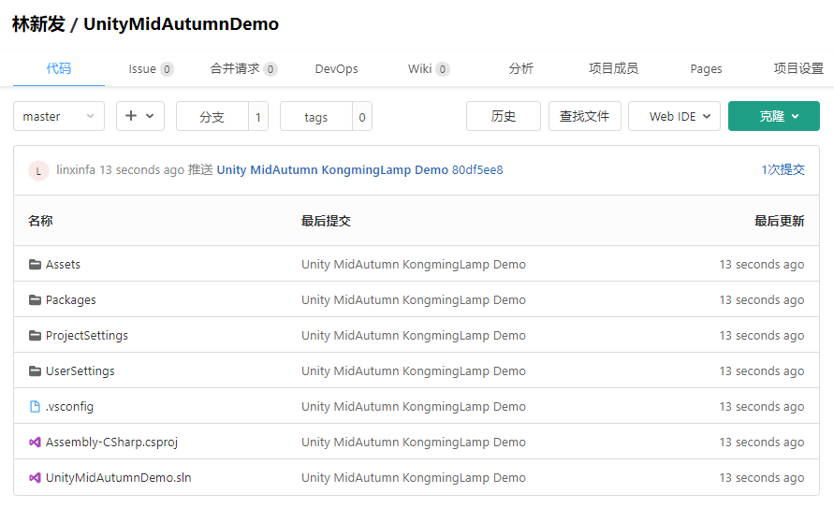The image size is (834, 508).
Task: Open the Assets folder
Action: coord(63,264)
